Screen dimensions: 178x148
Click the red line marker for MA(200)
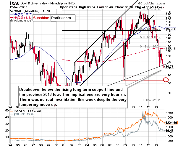tap(12, 17)
